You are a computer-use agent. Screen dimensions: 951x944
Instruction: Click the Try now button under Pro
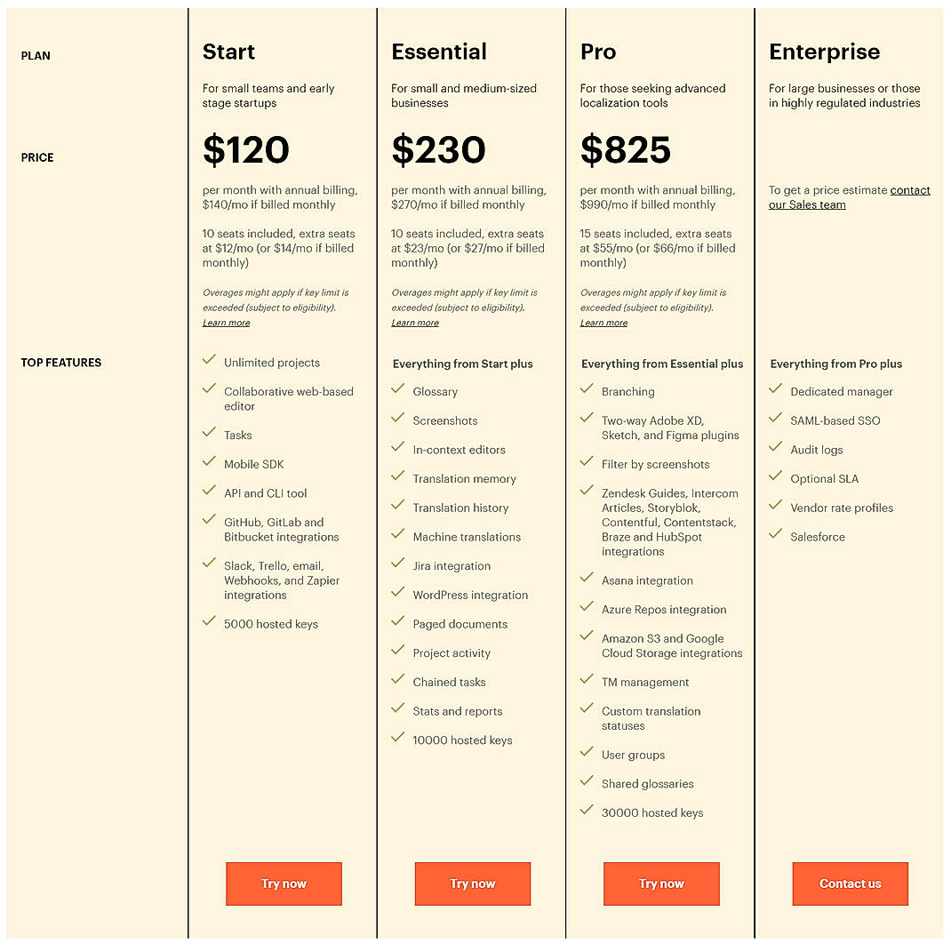click(661, 884)
